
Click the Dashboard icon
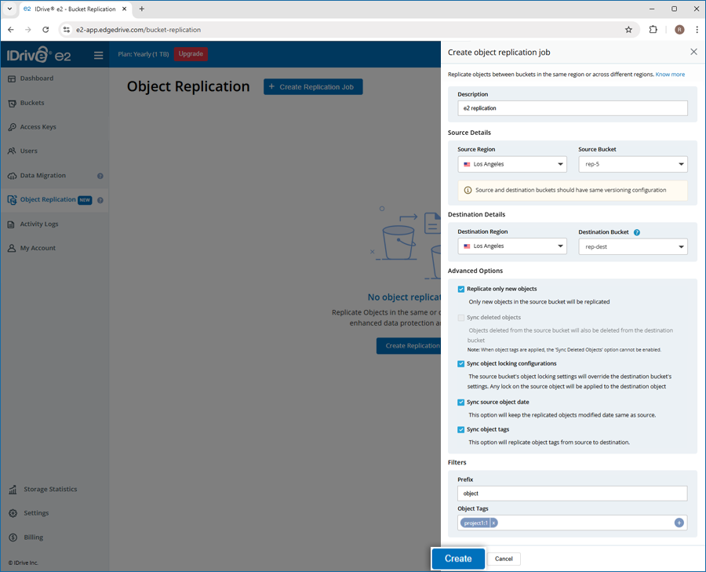coord(12,78)
